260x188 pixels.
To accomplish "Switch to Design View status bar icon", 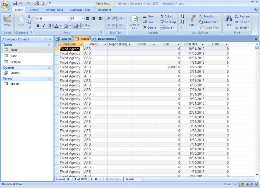I will [x=257, y=184].
